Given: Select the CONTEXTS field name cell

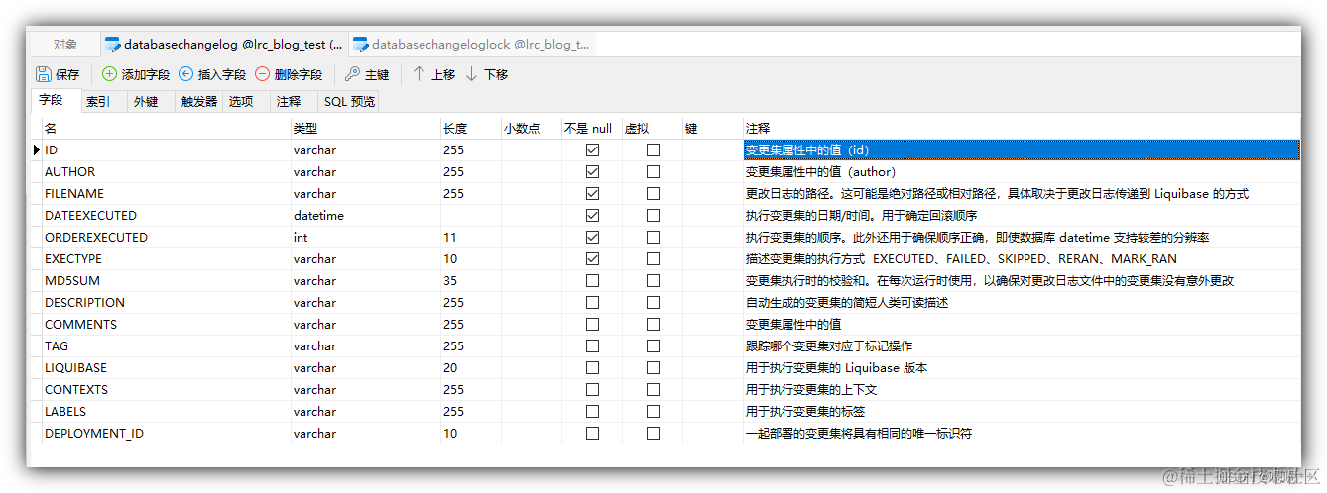Looking at the screenshot, I should pos(166,390).
